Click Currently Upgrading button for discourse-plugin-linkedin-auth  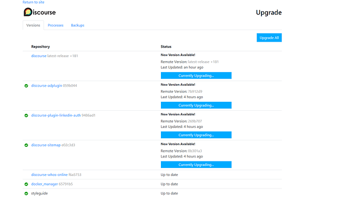click(x=196, y=135)
